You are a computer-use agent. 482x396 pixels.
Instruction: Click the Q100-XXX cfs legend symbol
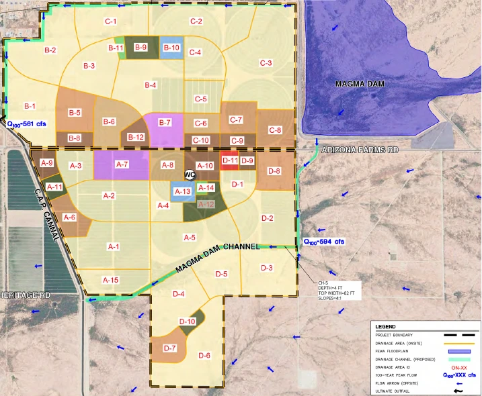point(460,375)
